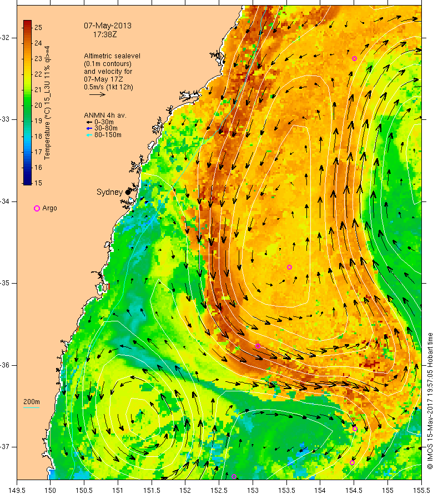
Task: Click the '0.5m/s (1kt 12h)' text
Action: click(x=108, y=87)
